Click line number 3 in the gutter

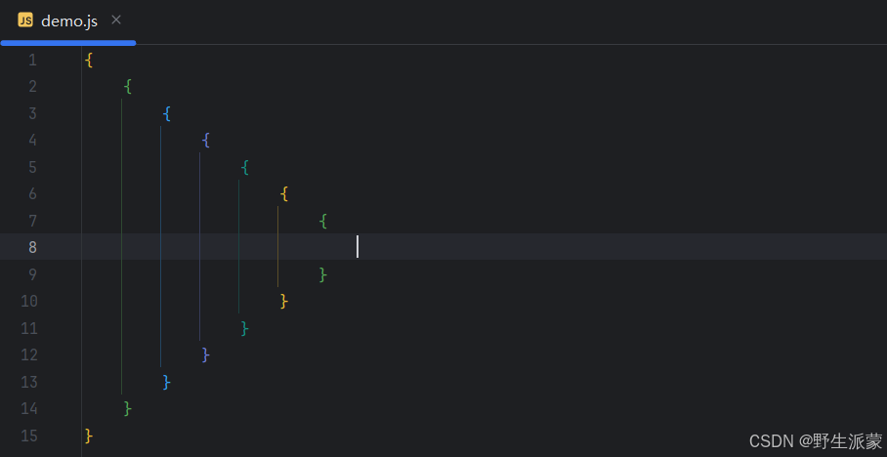pyautogui.click(x=33, y=113)
